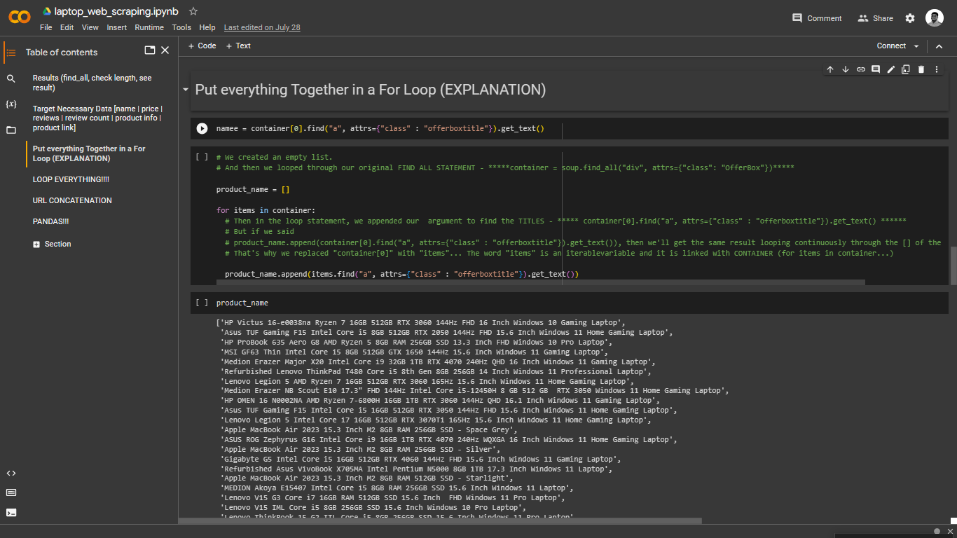Open the Terminal icon in the sidebar
Image resolution: width=957 pixels, height=538 pixels.
pos(11,512)
